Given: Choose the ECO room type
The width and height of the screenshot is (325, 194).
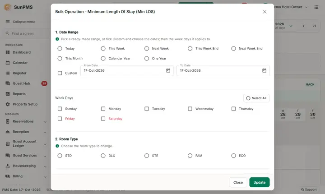Looking at the screenshot, I should pyautogui.click(x=233, y=156).
